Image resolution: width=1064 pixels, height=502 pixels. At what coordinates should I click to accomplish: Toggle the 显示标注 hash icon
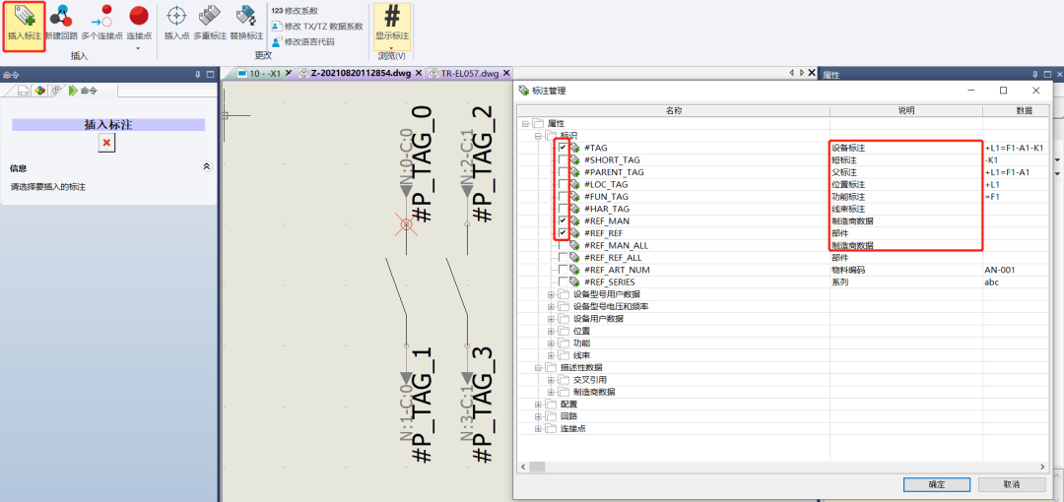tap(392, 16)
